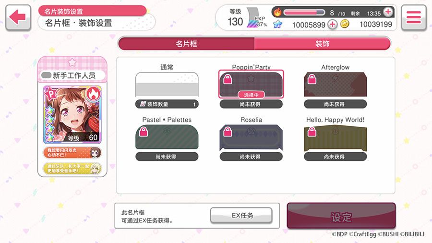Click the lock icon on Roselia frame
Image resolution: width=432 pixels, height=243 pixels.
[x=228, y=132]
